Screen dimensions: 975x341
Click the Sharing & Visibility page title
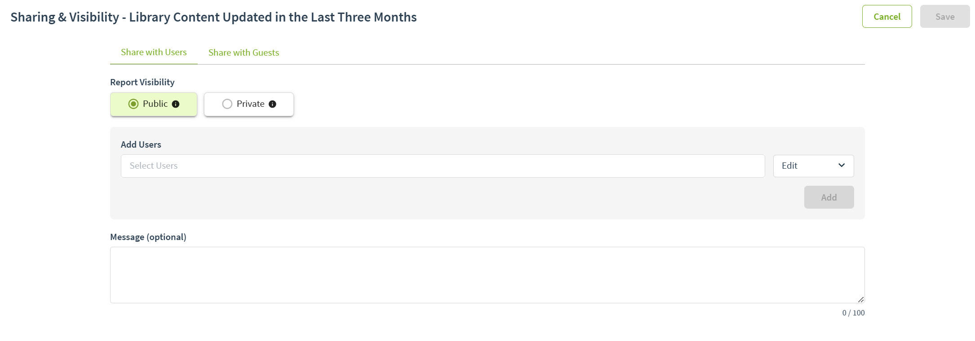(213, 17)
